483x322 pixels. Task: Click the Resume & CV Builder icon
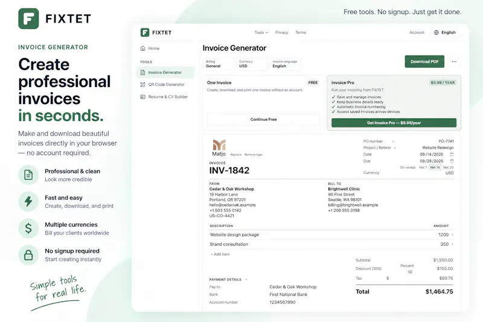(142, 97)
